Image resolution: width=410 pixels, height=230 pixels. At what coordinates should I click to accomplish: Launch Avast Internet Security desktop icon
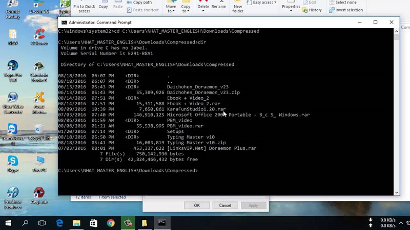coord(39,103)
